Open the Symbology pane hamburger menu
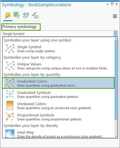This screenshot has width=120, height=148. [x=115, y=16]
